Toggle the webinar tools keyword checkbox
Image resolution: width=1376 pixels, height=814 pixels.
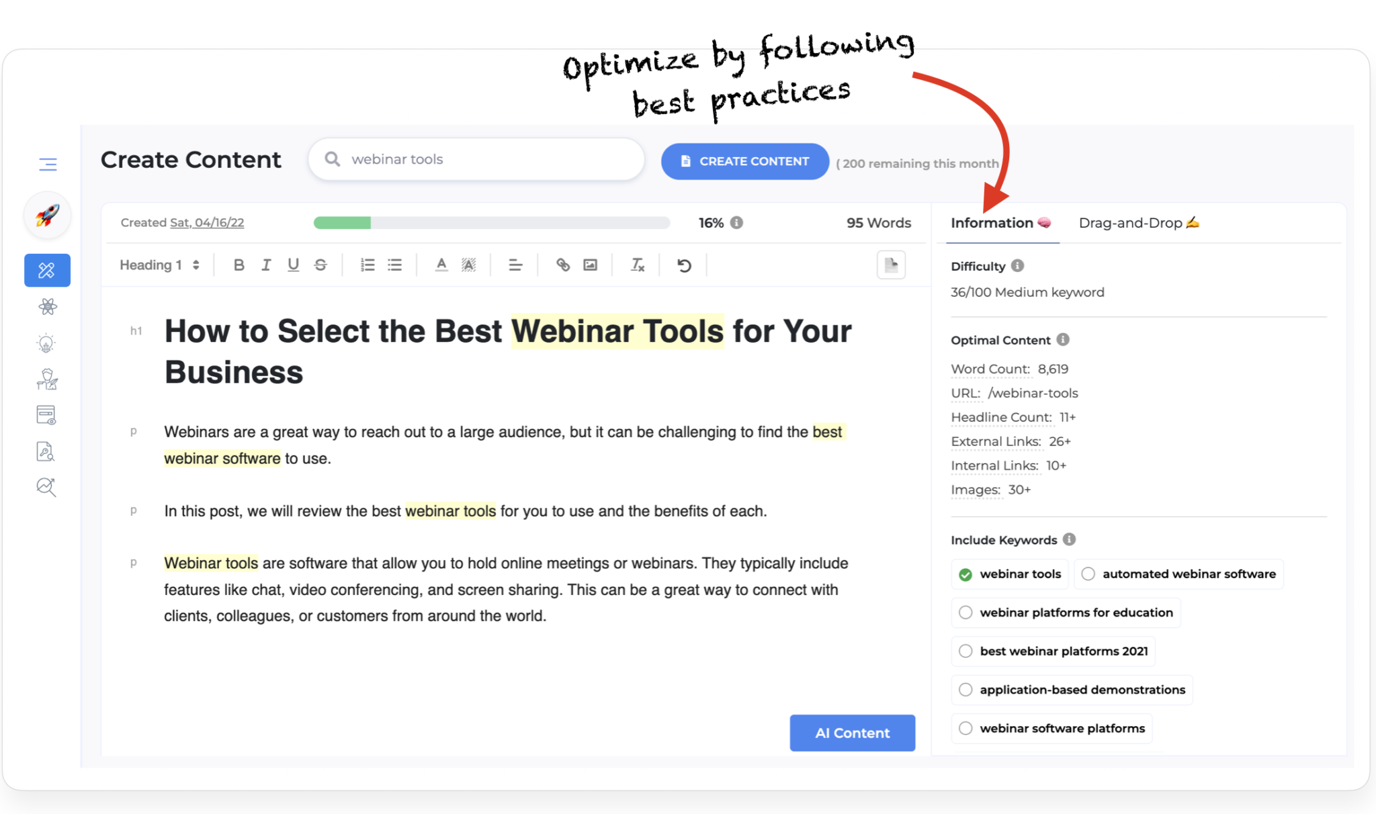point(967,574)
